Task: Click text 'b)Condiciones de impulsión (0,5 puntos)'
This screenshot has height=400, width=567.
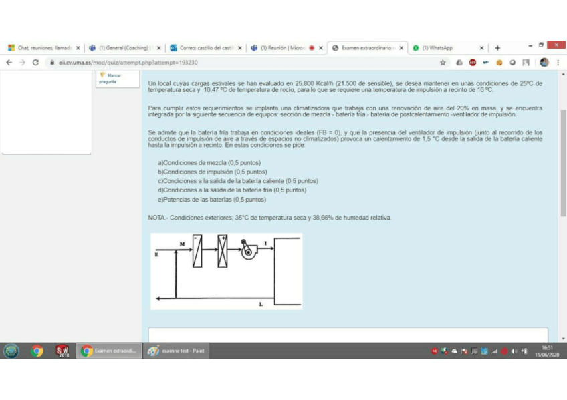Action: click(213, 172)
